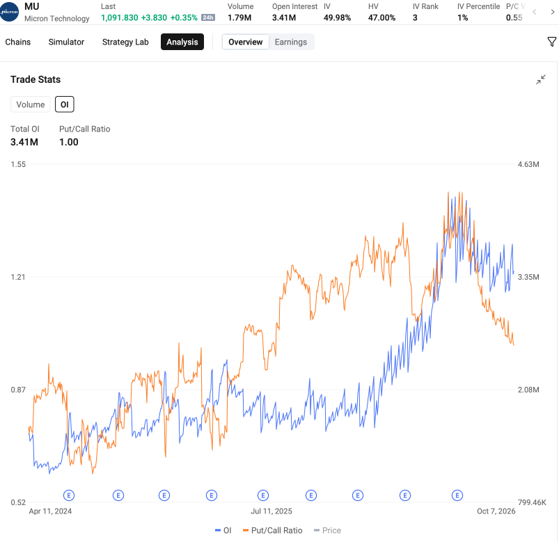
Task: Click the Open Interest value in header
Action: [x=284, y=18]
